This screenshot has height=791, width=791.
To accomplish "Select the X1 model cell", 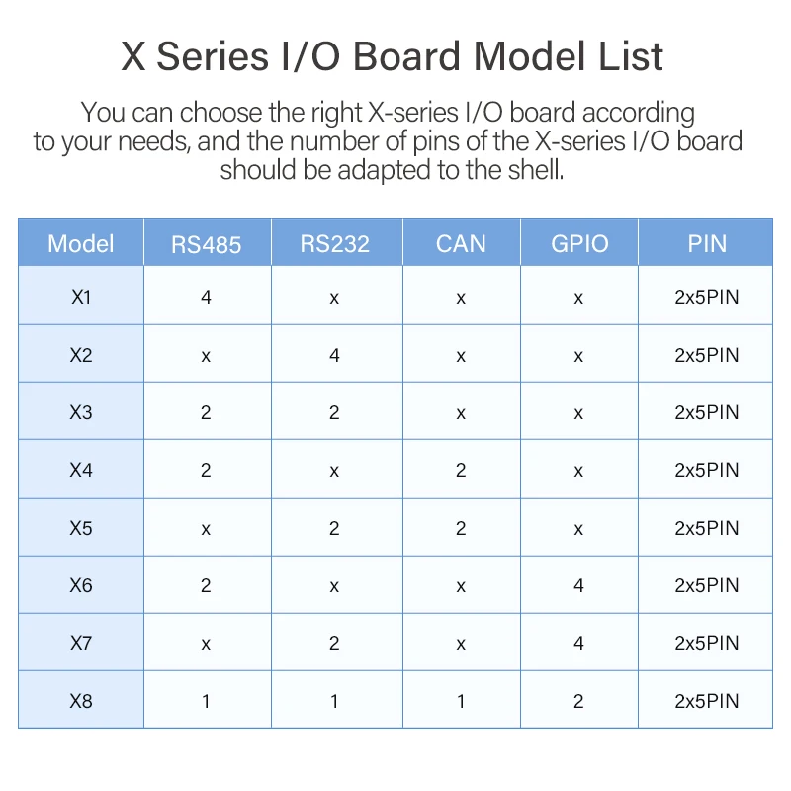I will (x=81, y=297).
